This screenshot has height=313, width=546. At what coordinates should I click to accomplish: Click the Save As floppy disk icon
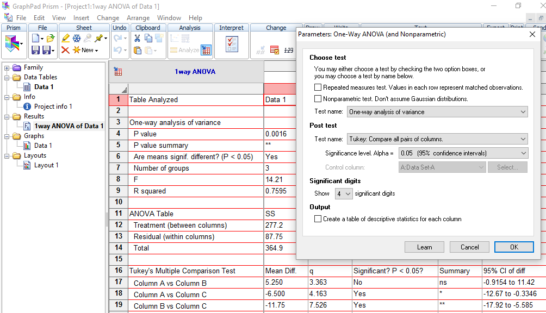coord(46,50)
